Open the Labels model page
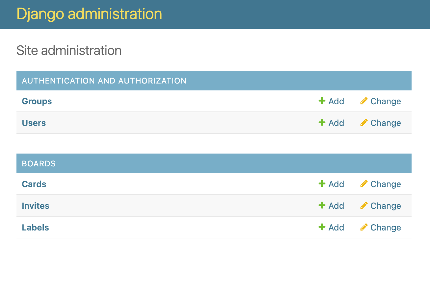The width and height of the screenshot is (430, 290). 35,227
